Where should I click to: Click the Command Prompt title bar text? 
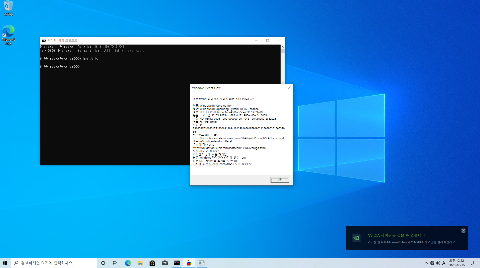pos(62,41)
